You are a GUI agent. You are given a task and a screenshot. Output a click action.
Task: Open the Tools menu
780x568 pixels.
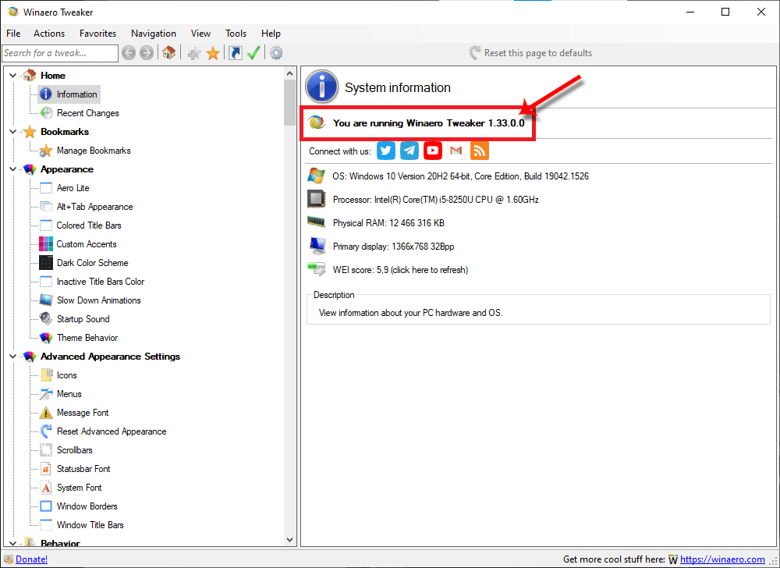pyautogui.click(x=236, y=34)
